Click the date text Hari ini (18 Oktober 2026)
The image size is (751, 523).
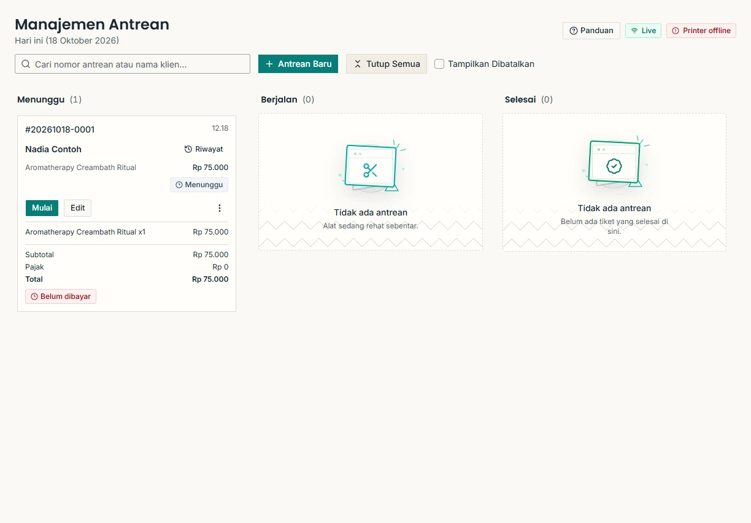67,41
